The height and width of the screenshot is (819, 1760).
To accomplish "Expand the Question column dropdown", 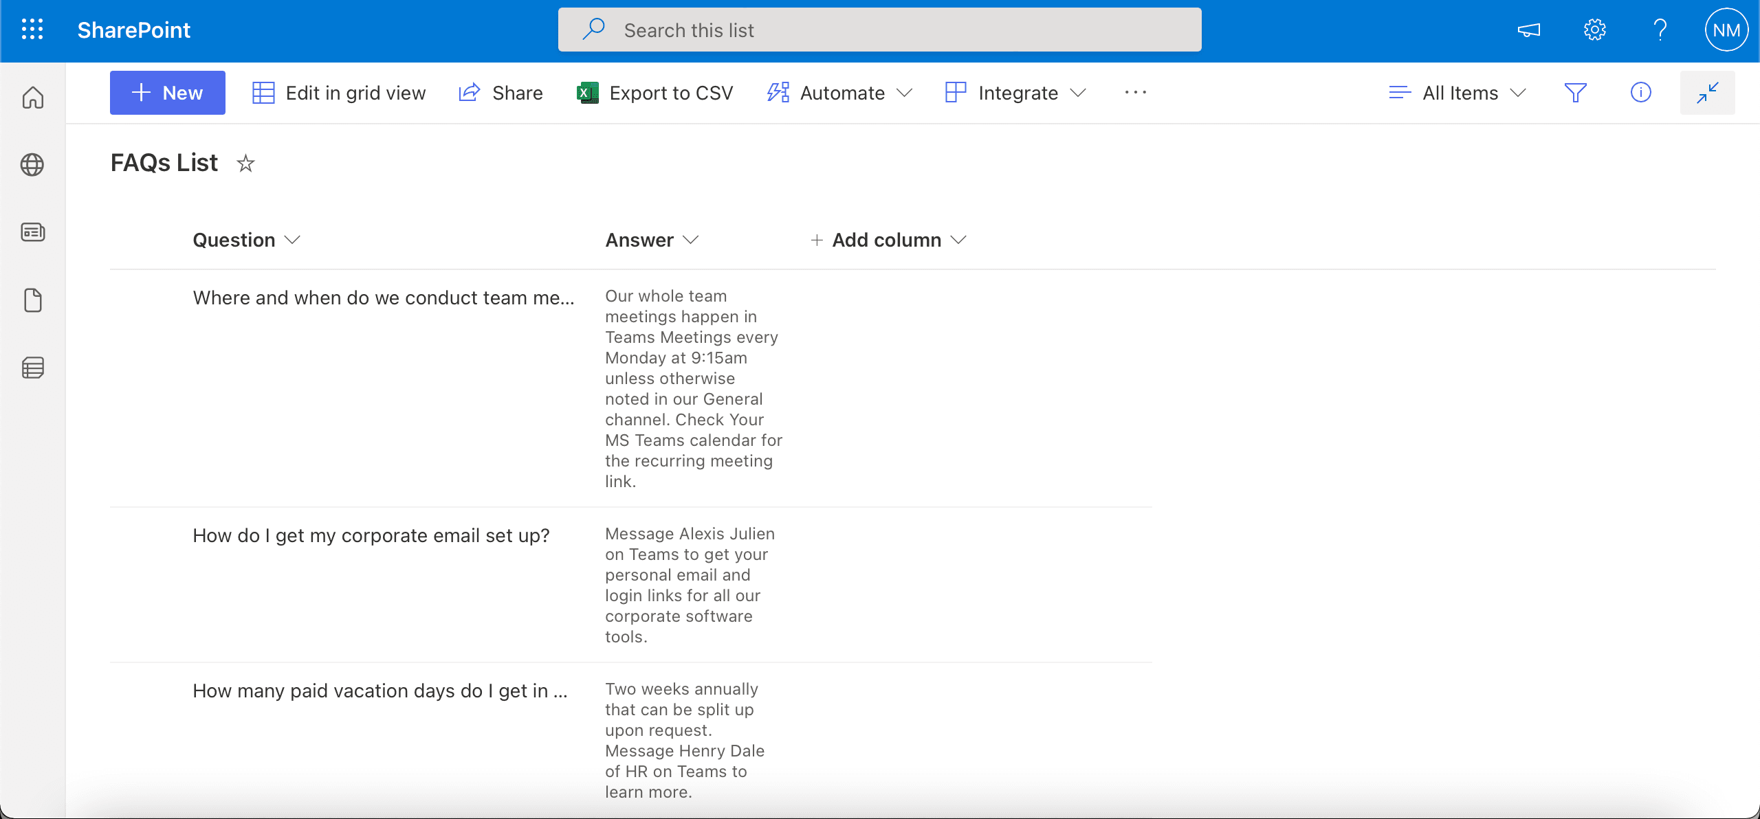I will [x=293, y=239].
